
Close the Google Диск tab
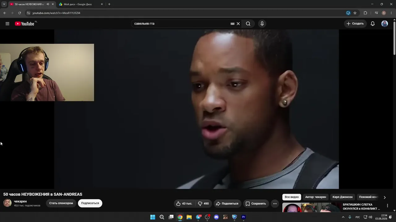pyautogui.click(x=102, y=4)
